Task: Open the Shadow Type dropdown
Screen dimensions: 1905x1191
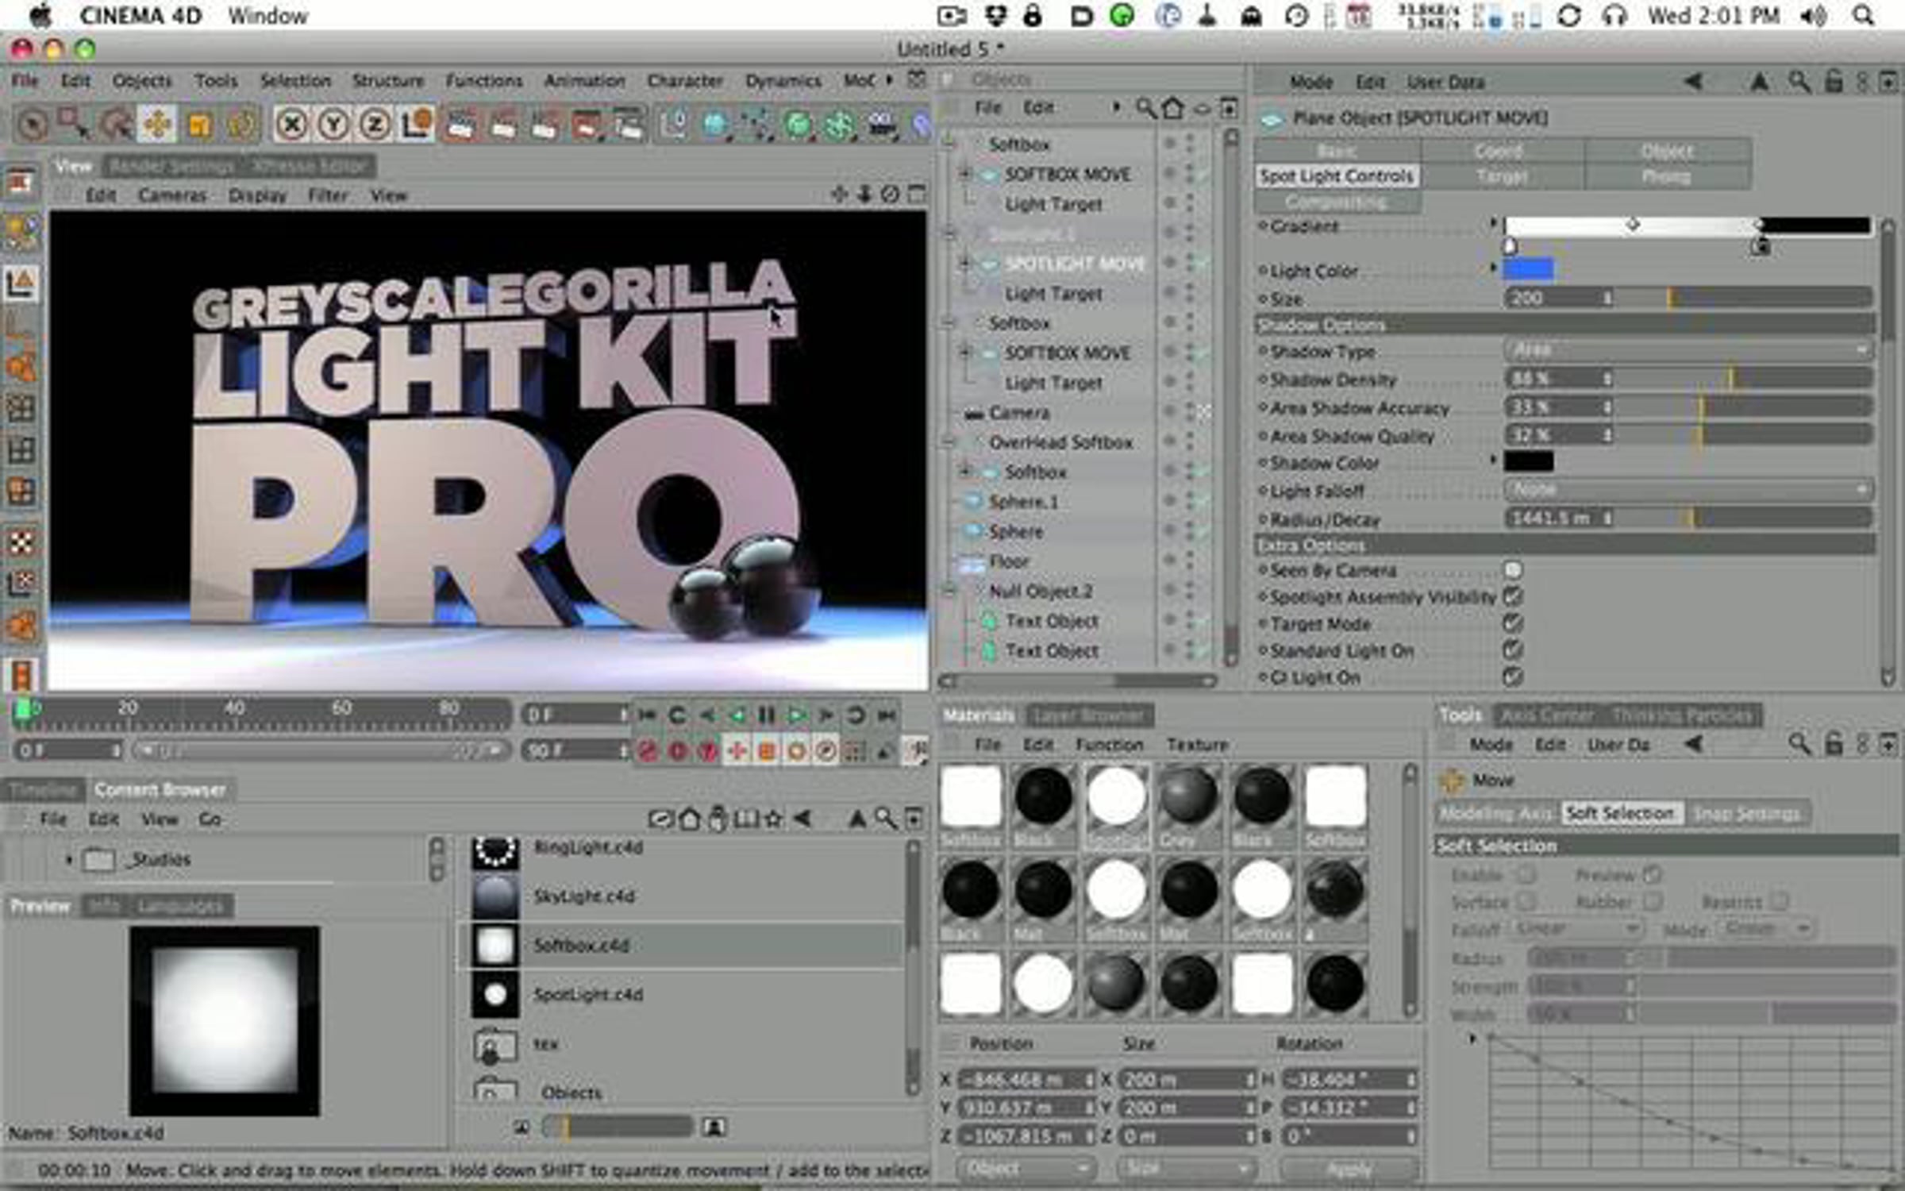Action: click(1688, 350)
